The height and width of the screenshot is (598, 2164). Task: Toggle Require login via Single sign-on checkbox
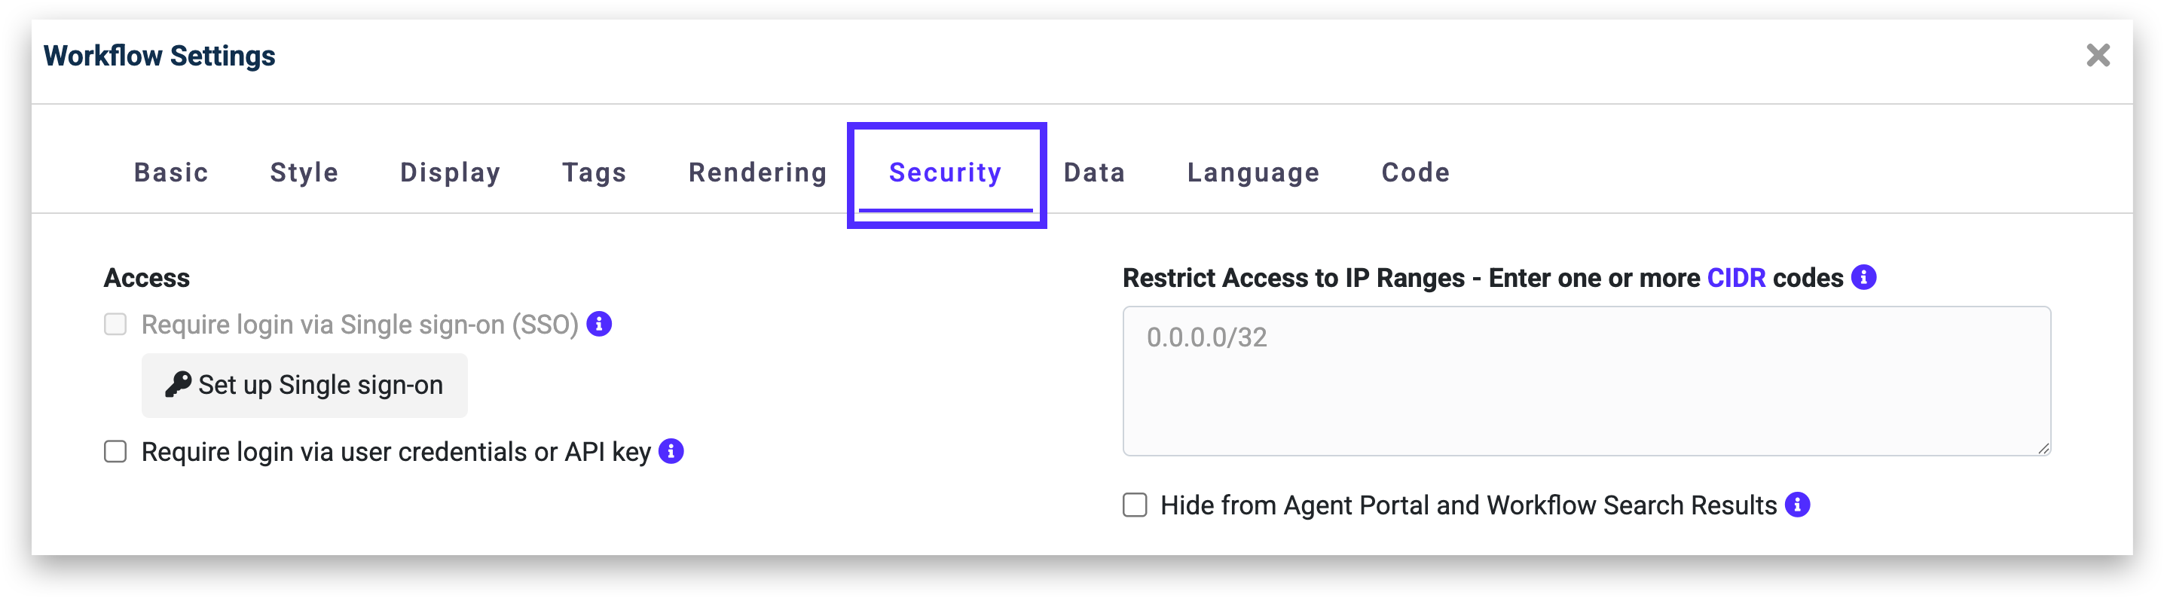tap(116, 324)
